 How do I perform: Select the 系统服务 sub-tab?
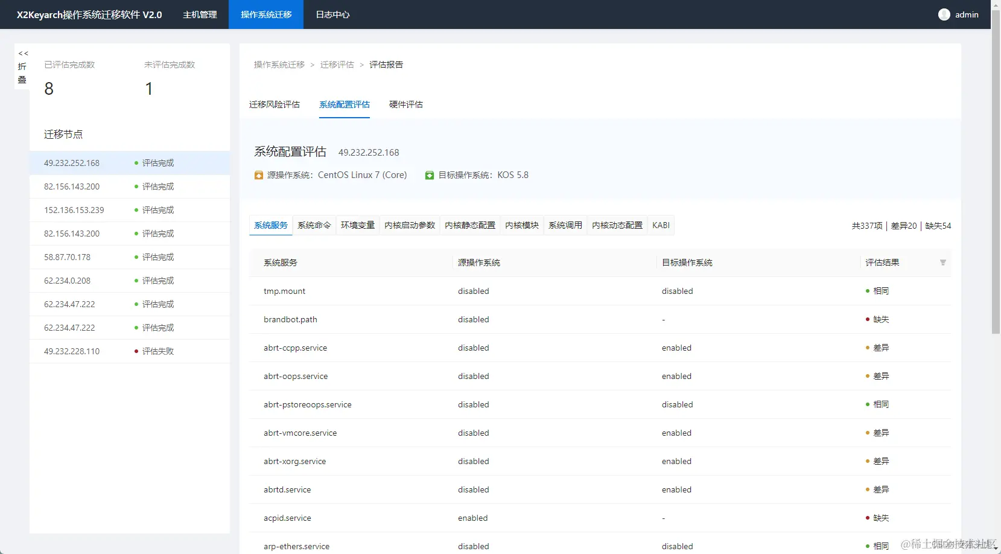coord(271,225)
